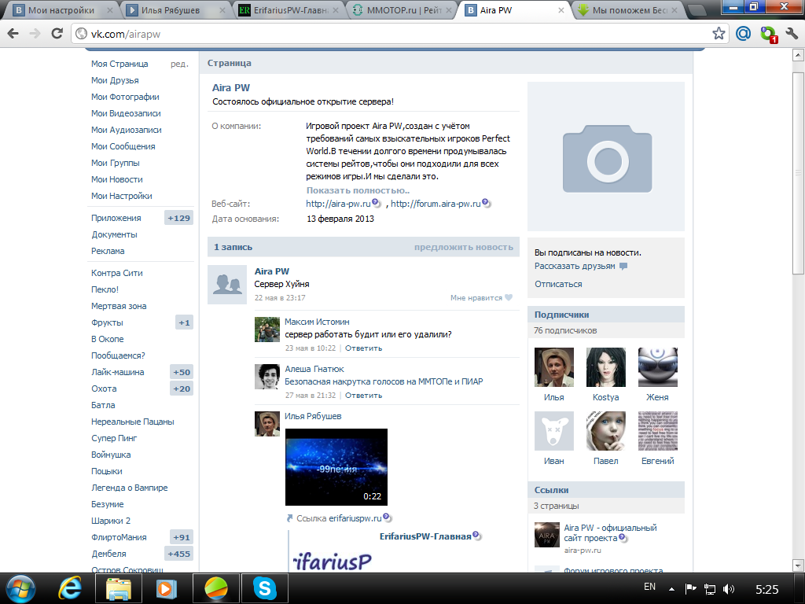Image resolution: width=805 pixels, height=604 pixels.
Task: Launch Internet Explorer from the taskbar
Action: click(70, 588)
